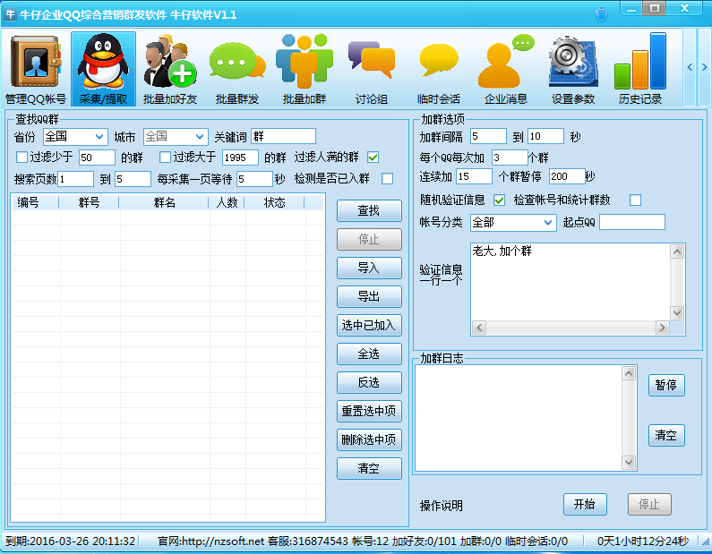The image size is (712, 554).
Task: Open 企业消息 orange person icon
Action: point(506,69)
